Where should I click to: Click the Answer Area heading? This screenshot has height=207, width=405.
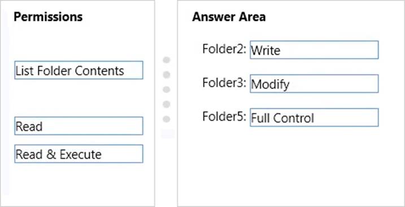click(x=229, y=17)
